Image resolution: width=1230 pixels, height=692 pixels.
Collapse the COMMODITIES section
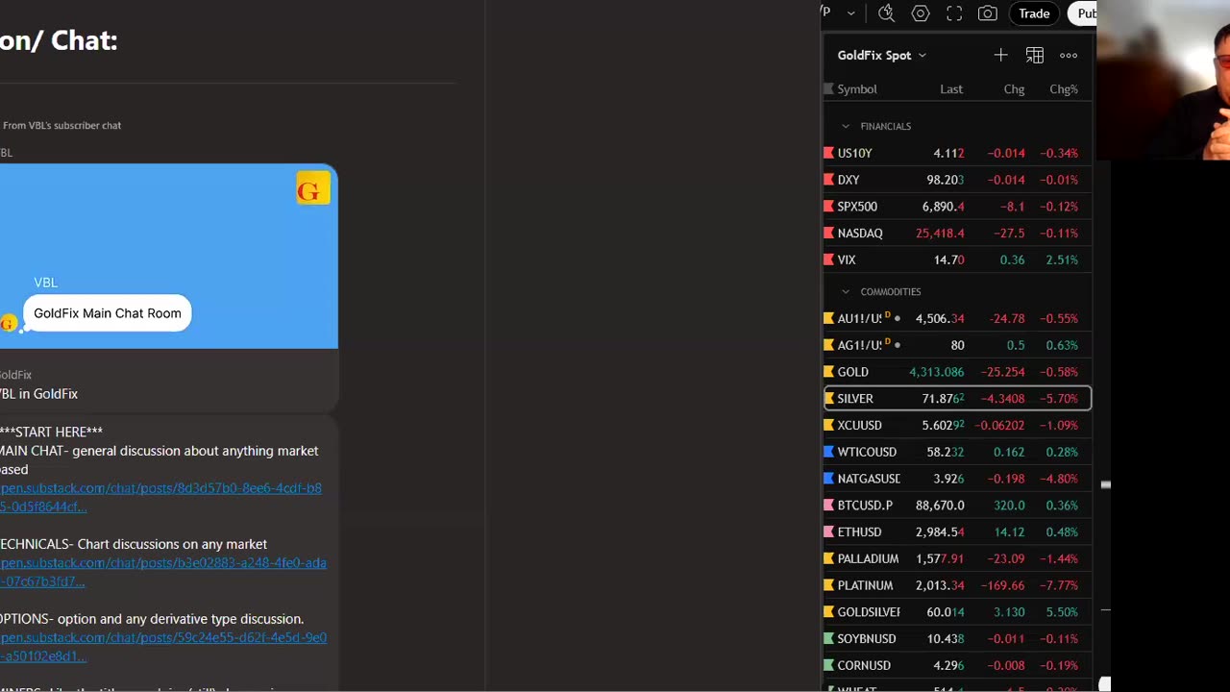(x=846, y=291)
